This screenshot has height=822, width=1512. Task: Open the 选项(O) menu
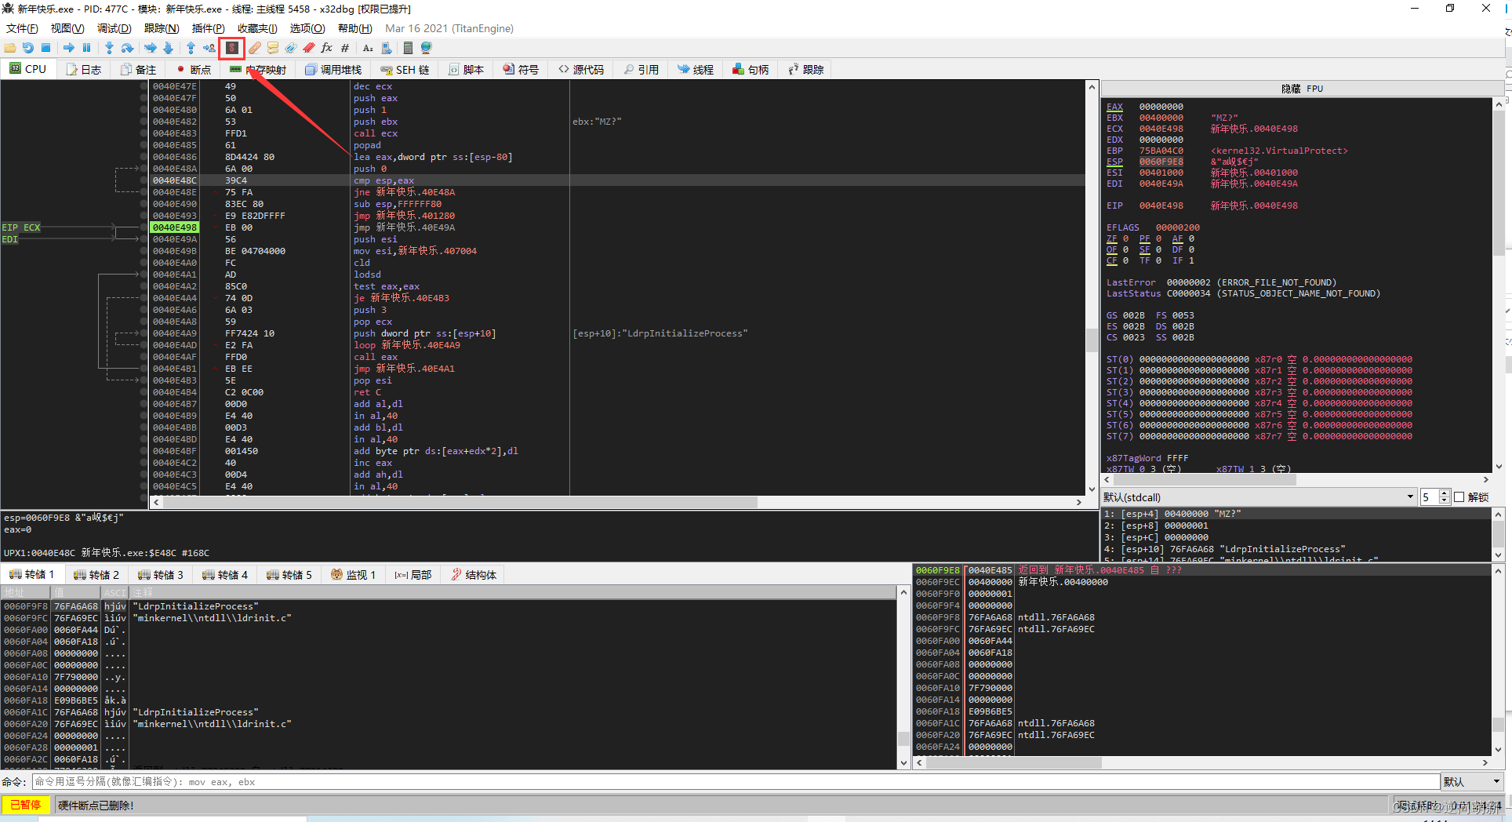[307, 28]
